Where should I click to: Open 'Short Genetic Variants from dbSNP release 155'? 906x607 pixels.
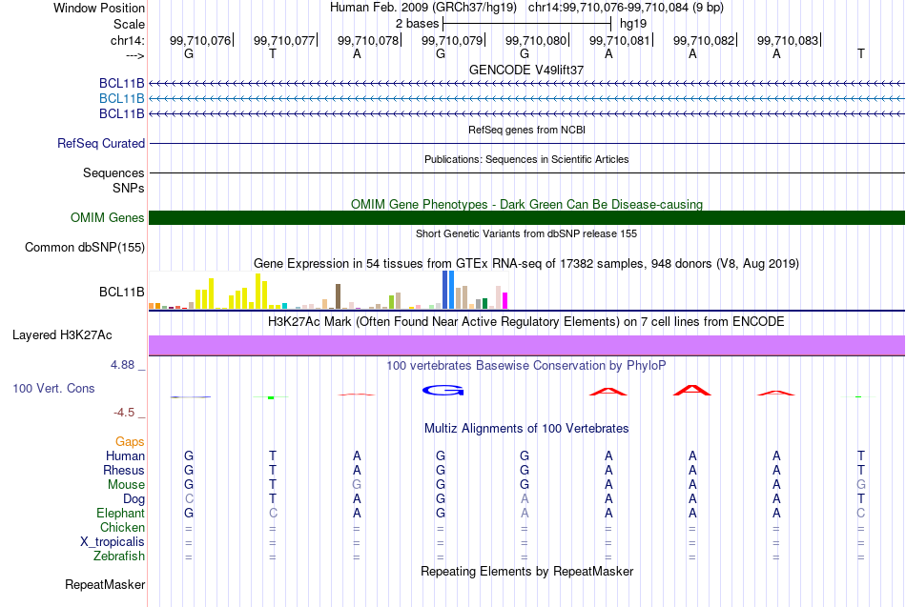[526, 233]
